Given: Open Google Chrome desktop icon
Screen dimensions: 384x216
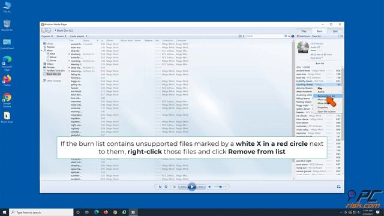Looking at the screenshot, I should tap(7, 100).
